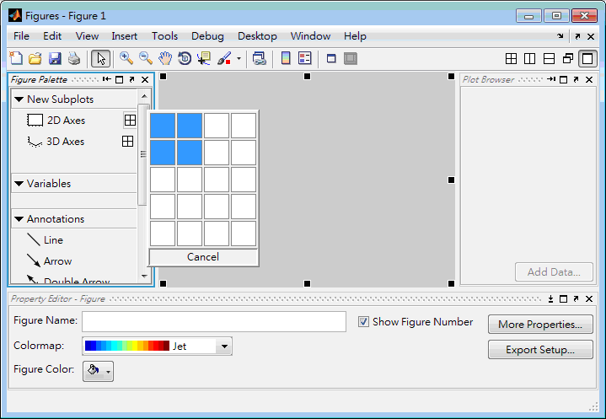Activate the Zoom Out magnifier tool
Screen dimensions: 606x419
click(146, 58)
